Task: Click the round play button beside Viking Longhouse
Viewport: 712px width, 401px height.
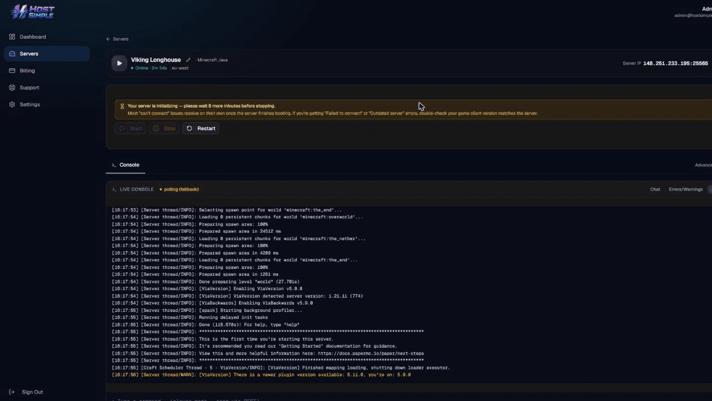Action: click(119, 63)
